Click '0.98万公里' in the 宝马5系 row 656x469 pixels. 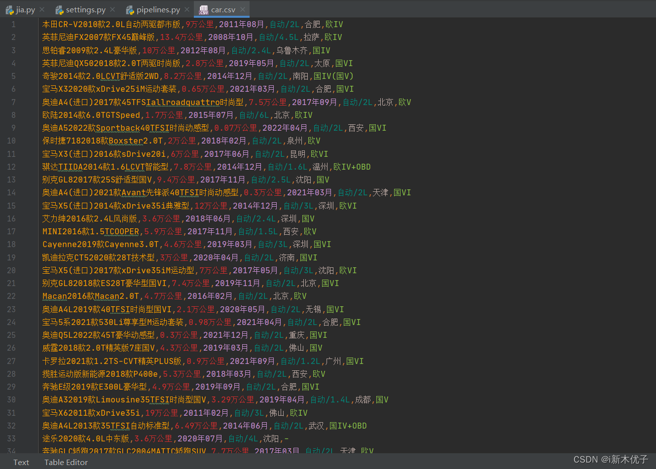(x=210, y=322)
